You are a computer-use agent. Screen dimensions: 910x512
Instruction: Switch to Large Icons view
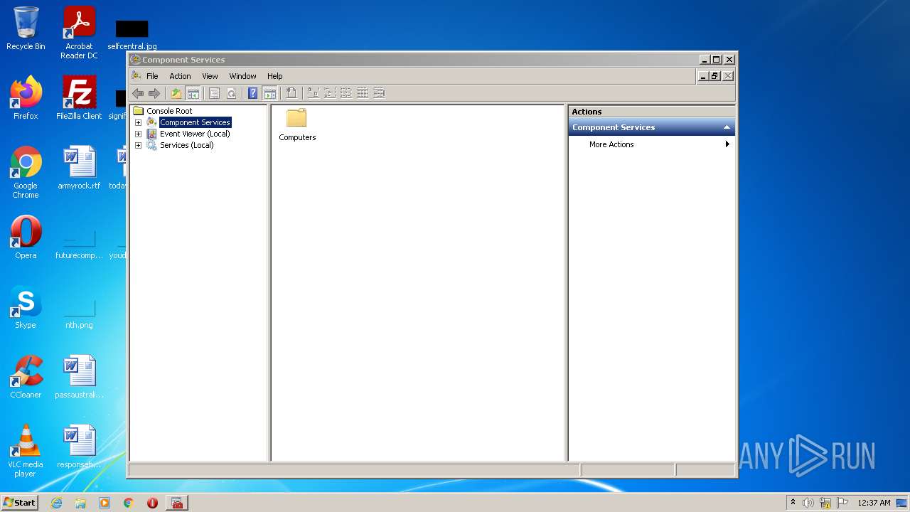point(312,93)
